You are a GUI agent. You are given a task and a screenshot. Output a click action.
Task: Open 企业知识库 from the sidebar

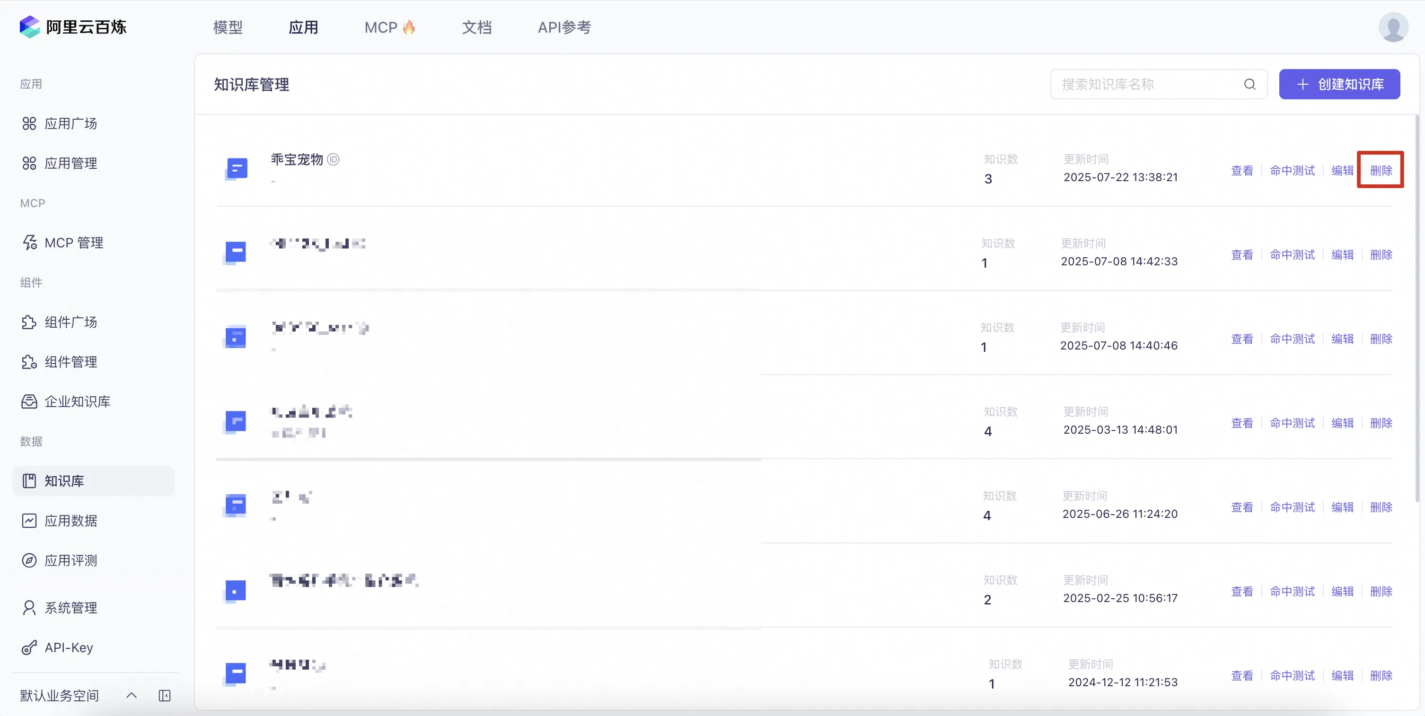[x=77, y=402]
